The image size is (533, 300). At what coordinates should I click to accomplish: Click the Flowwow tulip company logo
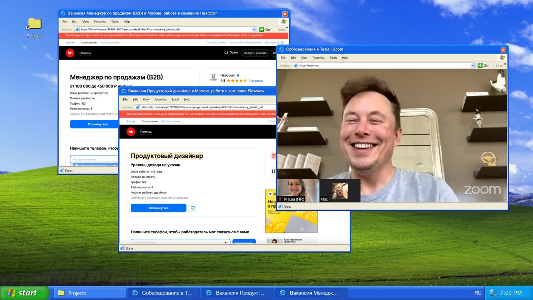tap(273, 156)
